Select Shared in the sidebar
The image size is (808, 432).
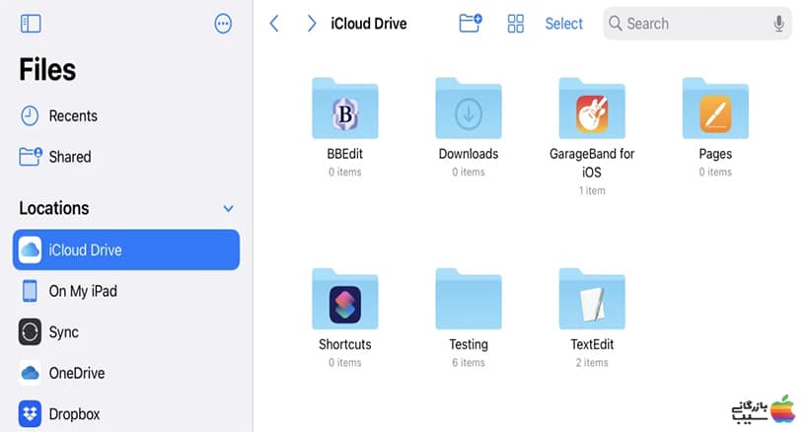[x=70, y=157]
